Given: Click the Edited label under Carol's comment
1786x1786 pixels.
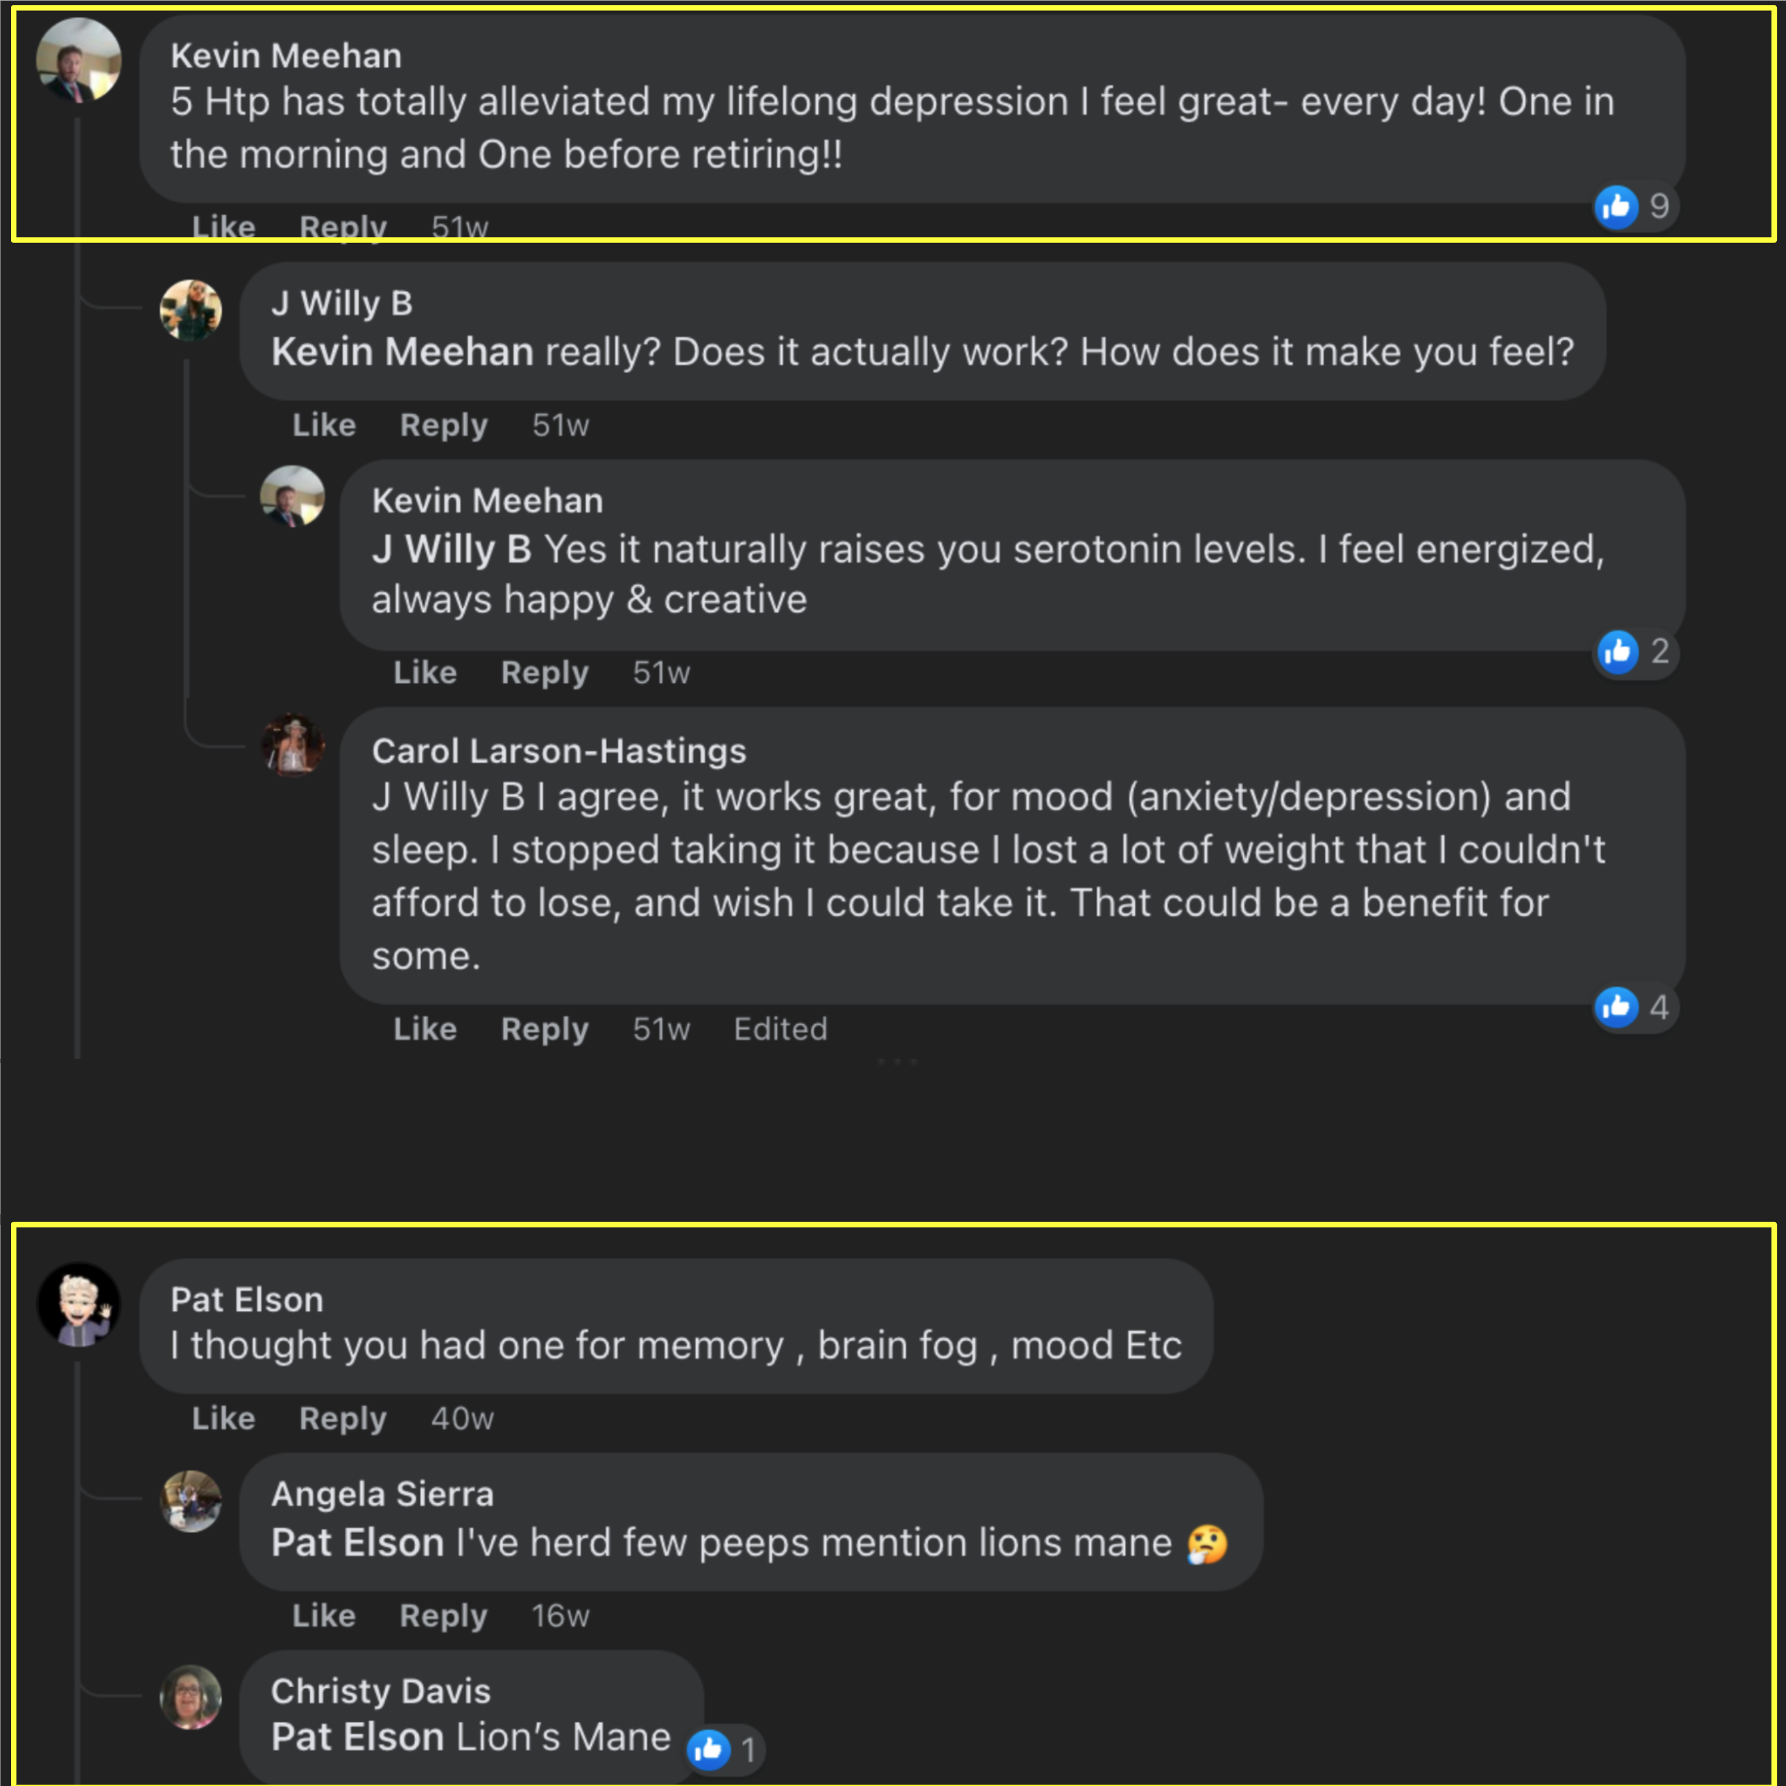Looking at the screenshot, I should (780, 1029).
